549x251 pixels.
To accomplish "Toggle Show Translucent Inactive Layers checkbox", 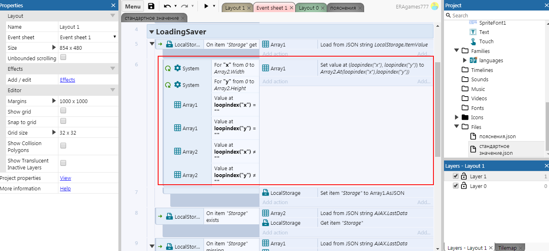I will [x=63, y=162].
